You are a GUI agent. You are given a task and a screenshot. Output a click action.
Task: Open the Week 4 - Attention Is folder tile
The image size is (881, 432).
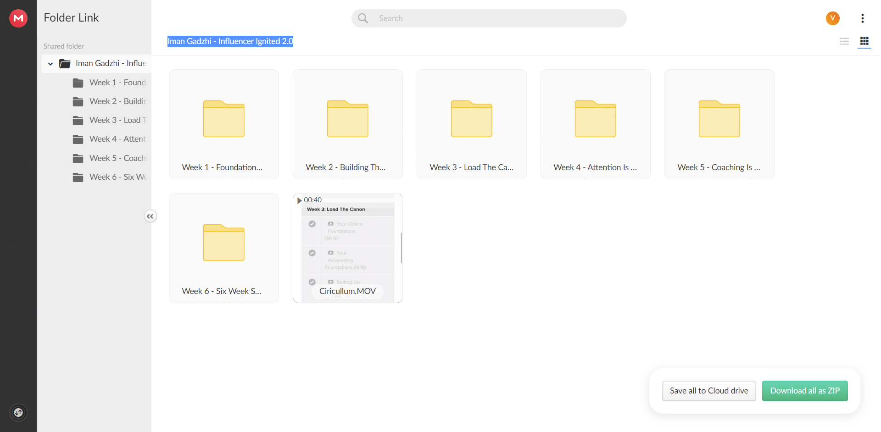click(x=595, y=124)
